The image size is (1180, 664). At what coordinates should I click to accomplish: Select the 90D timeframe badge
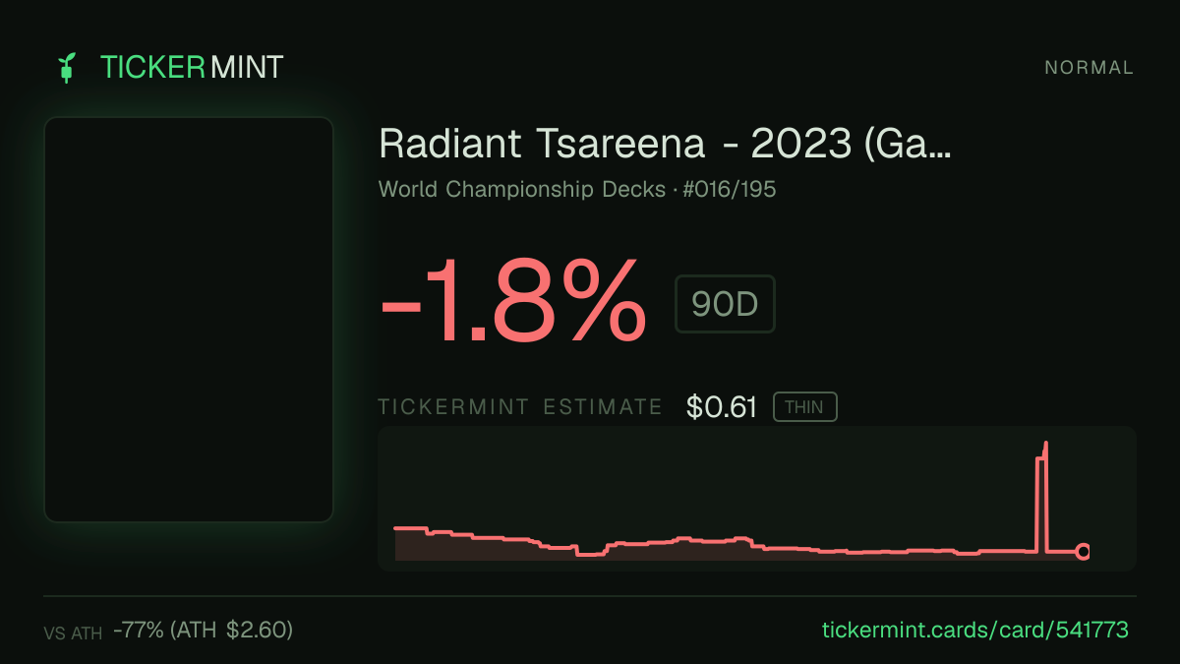pyautogui.click(x=725, y=305)
